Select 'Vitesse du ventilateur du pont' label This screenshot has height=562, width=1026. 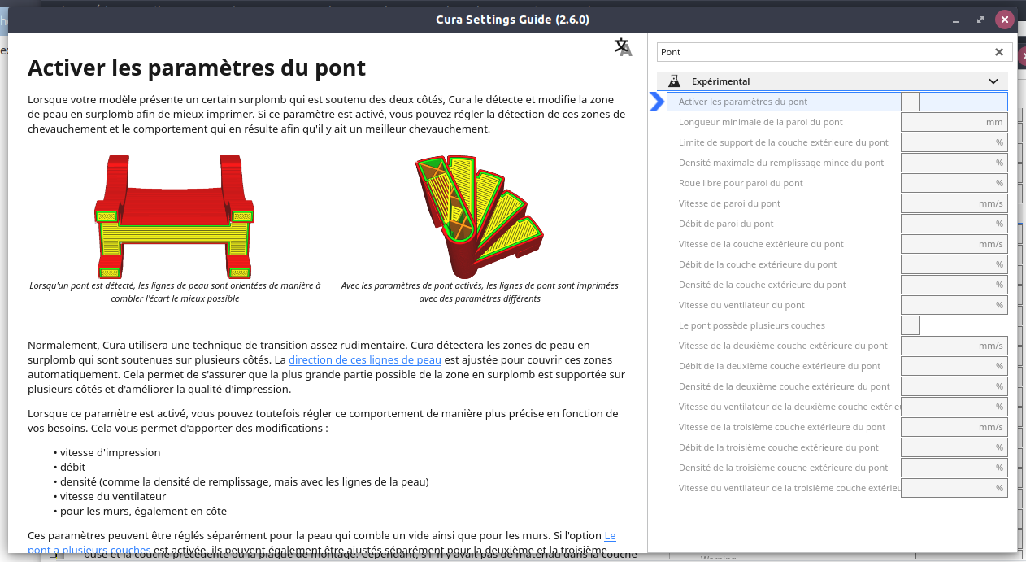(x=741, y=305)
